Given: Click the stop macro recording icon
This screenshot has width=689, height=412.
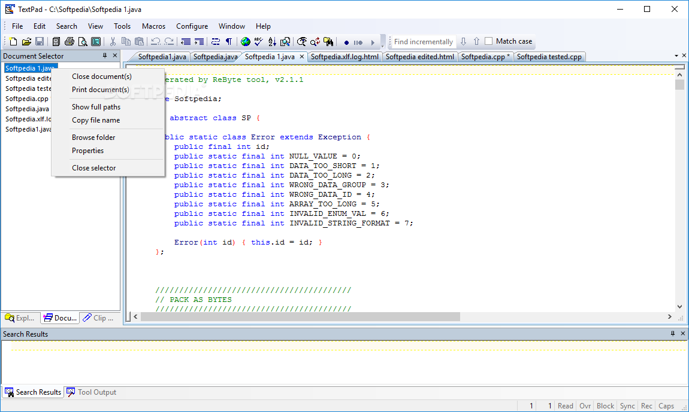Looking at the screenshot, I should point(358,42).
